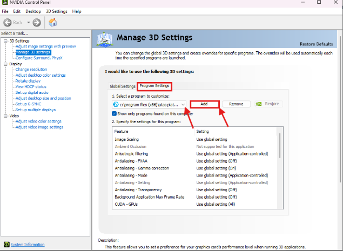The image size is (343, 251).
Task: Select Set up digital audio
Action: tap(32, 92)
